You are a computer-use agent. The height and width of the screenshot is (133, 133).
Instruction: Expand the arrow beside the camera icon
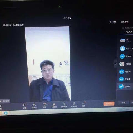pos(2,106)
